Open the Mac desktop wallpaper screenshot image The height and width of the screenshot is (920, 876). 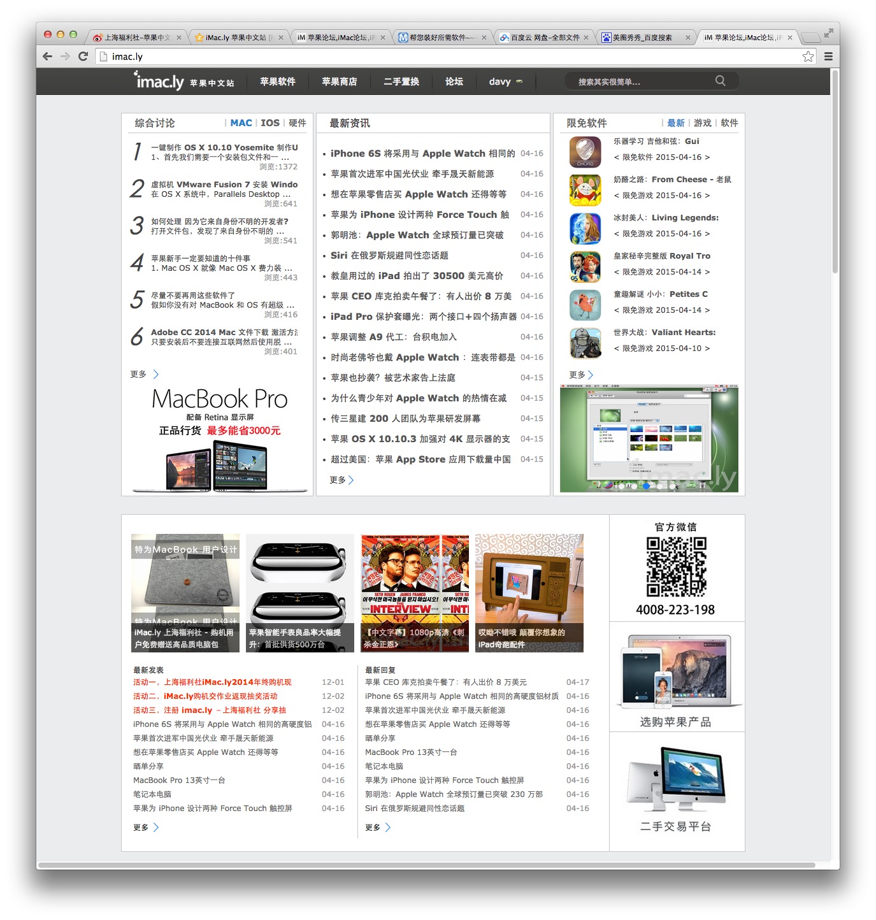(649, 438)
